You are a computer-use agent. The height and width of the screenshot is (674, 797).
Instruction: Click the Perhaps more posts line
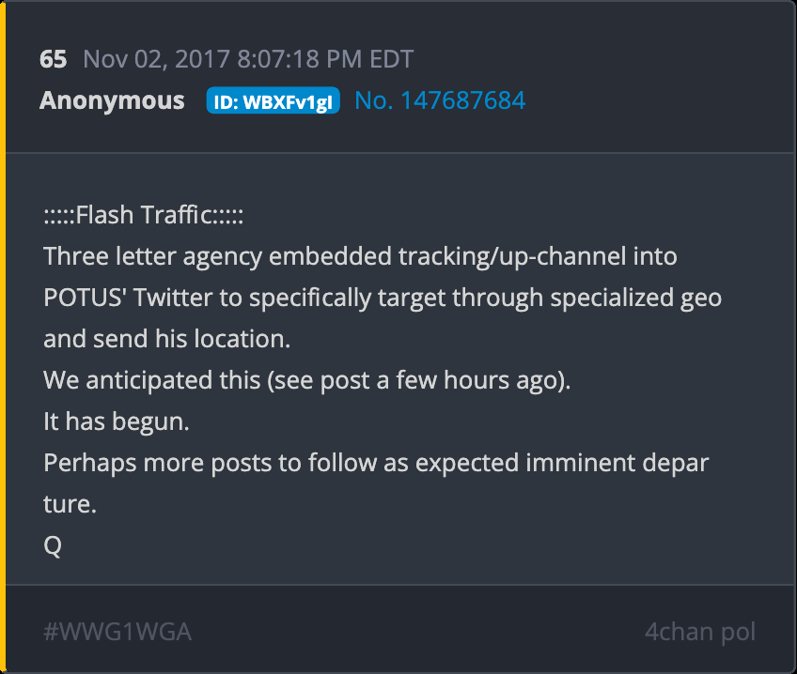pyautogui.click(x=376, y=463)
